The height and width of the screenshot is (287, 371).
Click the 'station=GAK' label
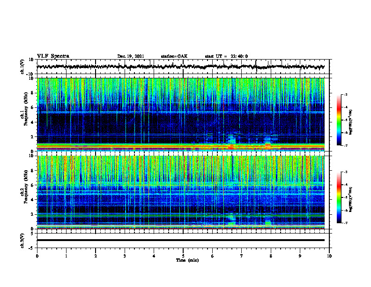pyautogui.click(x=174, y=56)
